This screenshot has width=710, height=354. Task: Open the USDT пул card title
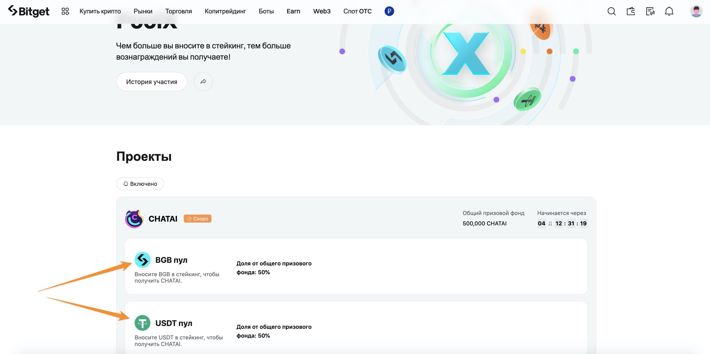click(x=174, y=323)
